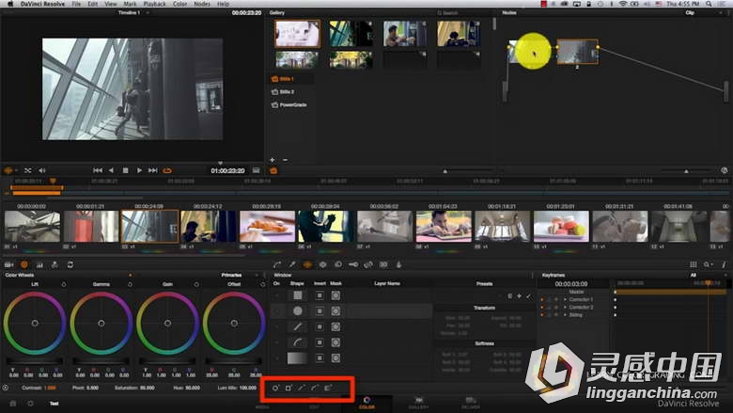The width and height of the screenshot is (733, 413).
Task: Click the add still plus icon
Action: click(273, 160)
